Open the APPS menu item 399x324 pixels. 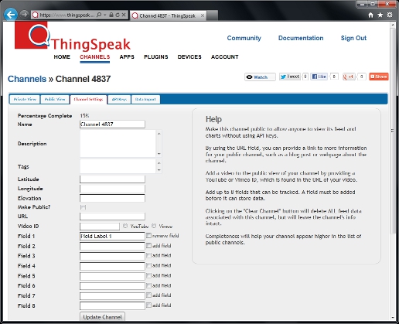click(127, 57)
